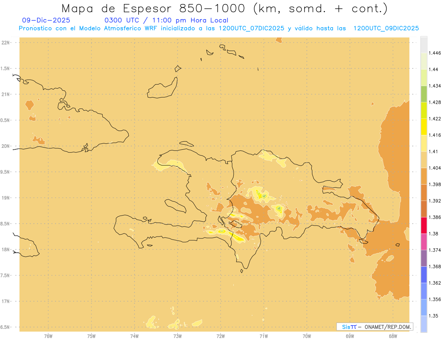Click the legend value '1.392'
The width and height of the screenshot is (441, 341).
point(434,201)
